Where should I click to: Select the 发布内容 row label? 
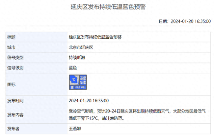coord(15,115)
